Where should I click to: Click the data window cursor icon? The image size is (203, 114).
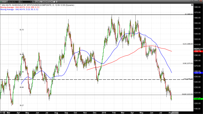41,2
